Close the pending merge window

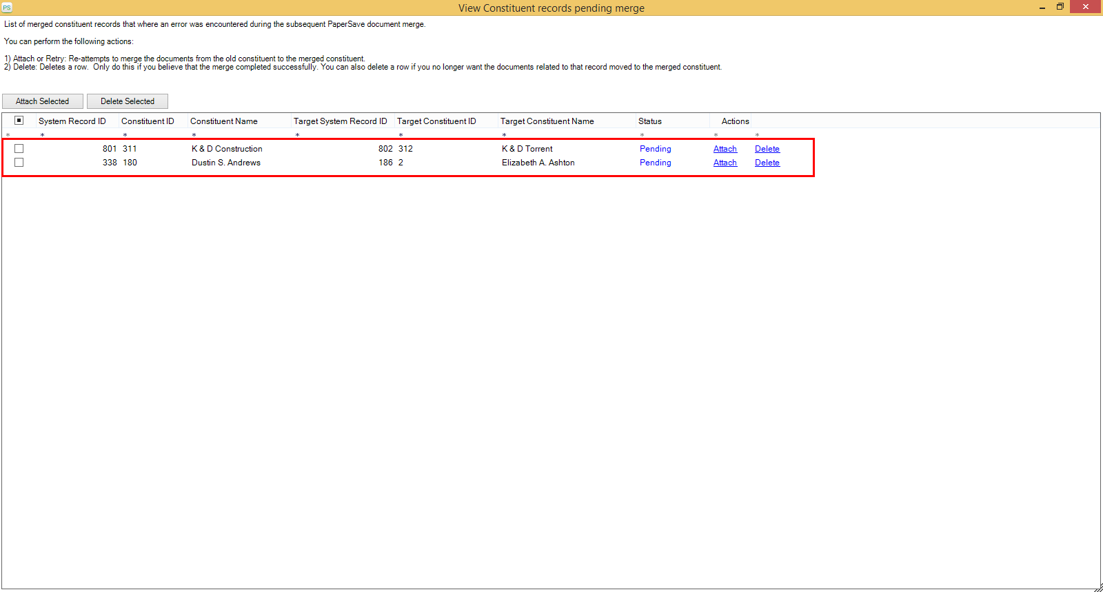(1086, 7)
